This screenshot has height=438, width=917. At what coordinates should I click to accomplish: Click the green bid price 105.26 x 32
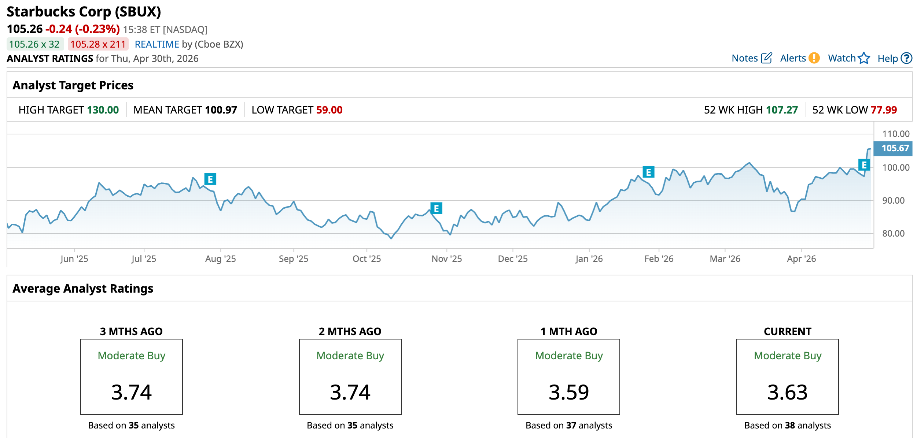(x=34, y=44)
